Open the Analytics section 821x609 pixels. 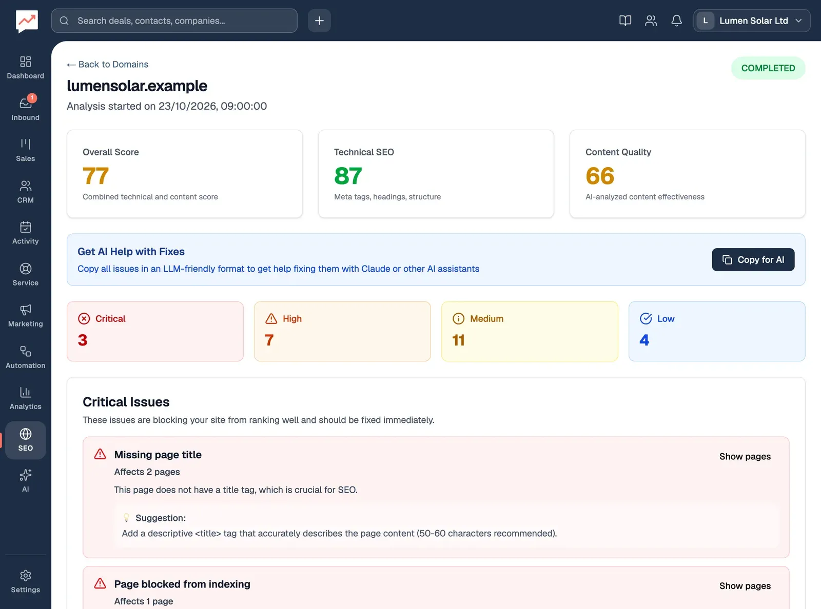point(25,398)
